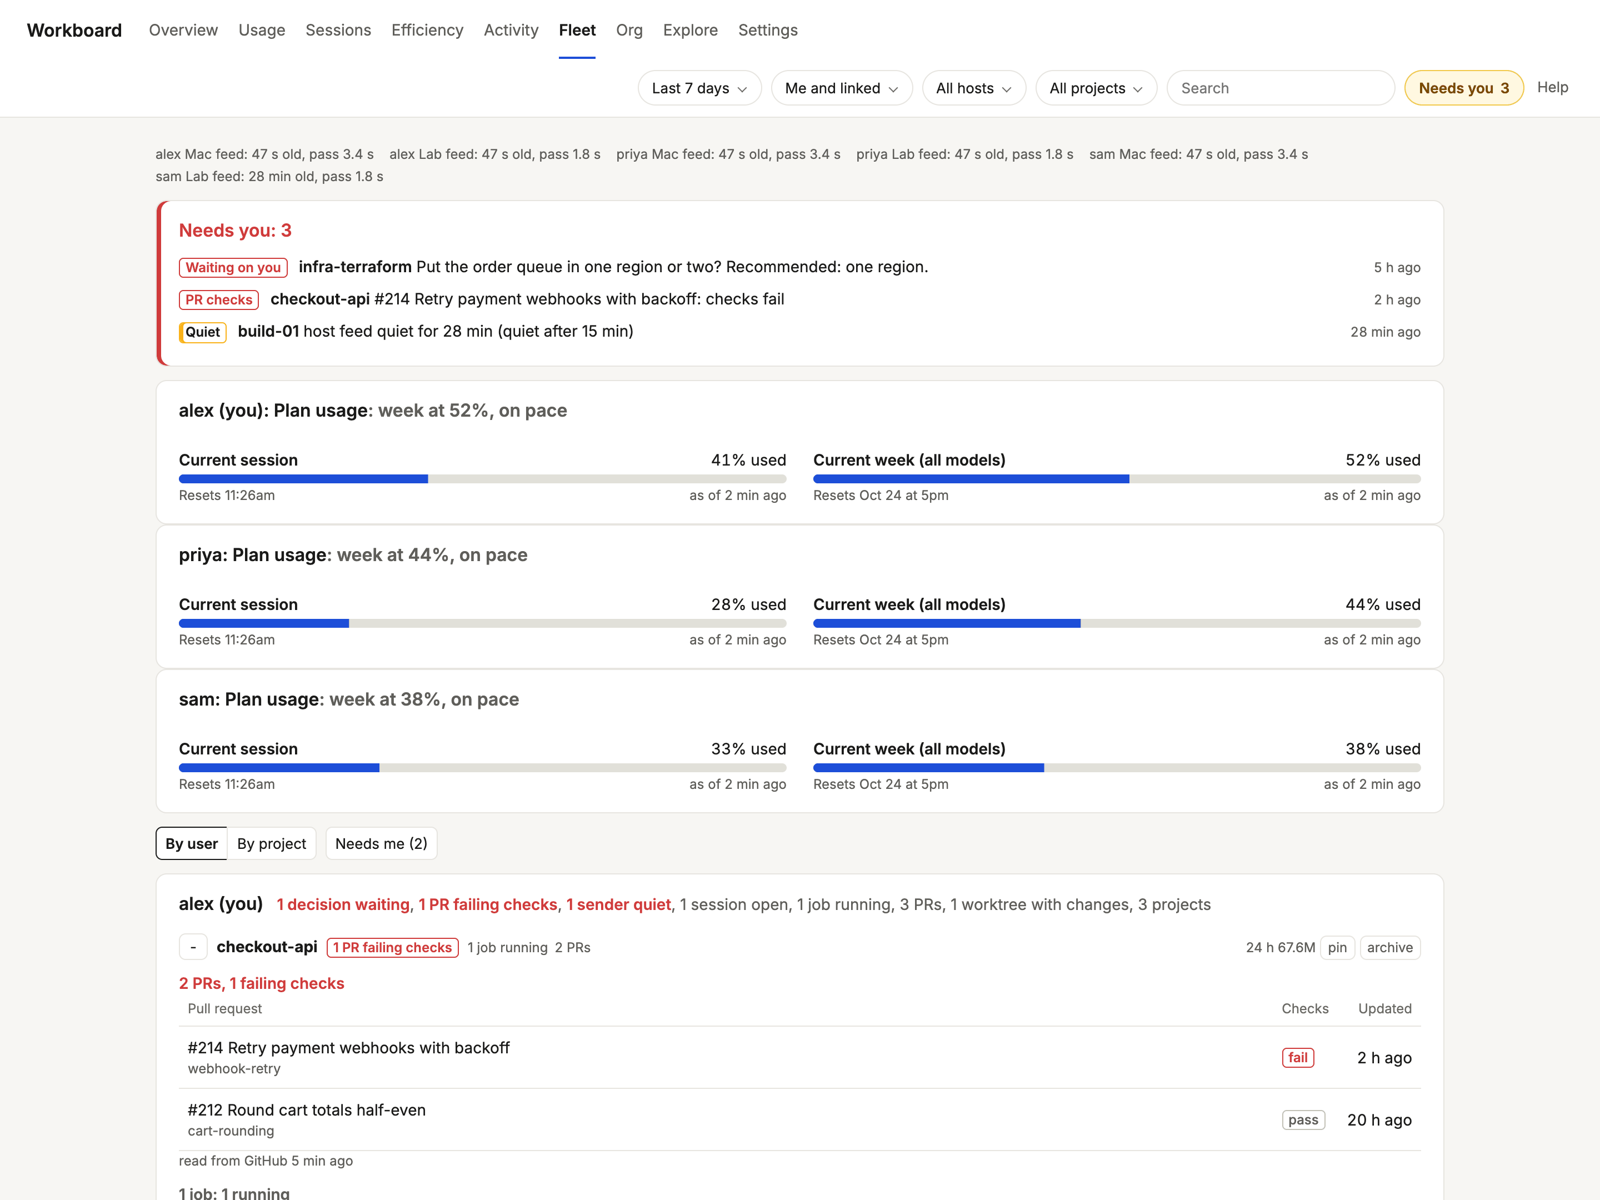Screen dimensions: 1600x1200
Task: Expand the All hosts dropdown
Action: tap(973, 88)
